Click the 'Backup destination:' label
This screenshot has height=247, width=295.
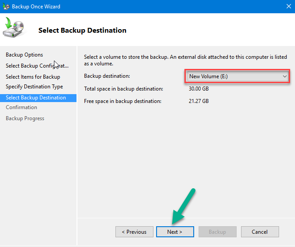point(107,76)
